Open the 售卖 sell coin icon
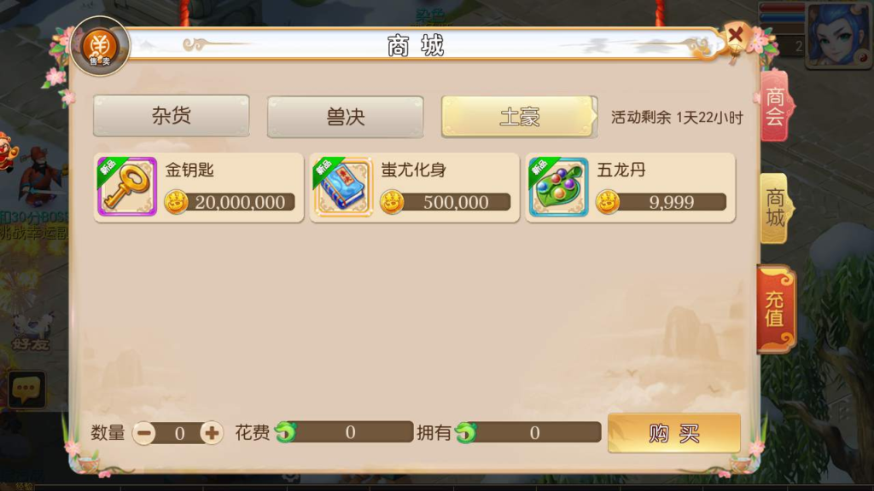The height and width of the screenshot is (491, 874). pos(100,47)
